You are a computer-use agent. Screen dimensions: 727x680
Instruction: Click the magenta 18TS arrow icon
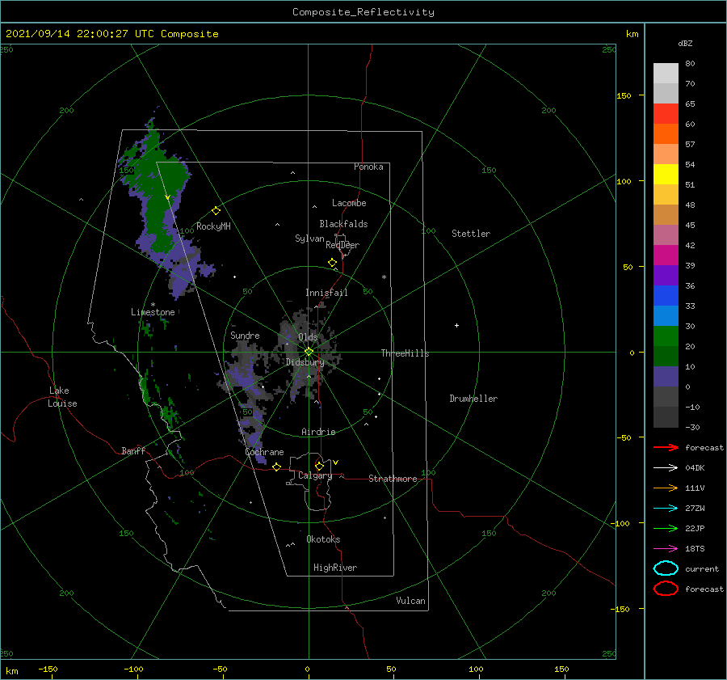[666, 549]
